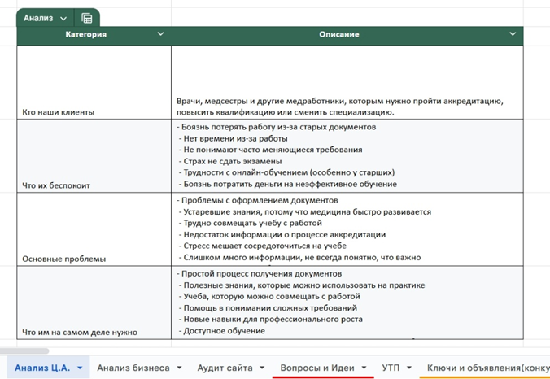Image resolution: width=550 pixels, height=379 pixels.
Task: Open the Описание column filter dropdown
Action: [513, 34]
